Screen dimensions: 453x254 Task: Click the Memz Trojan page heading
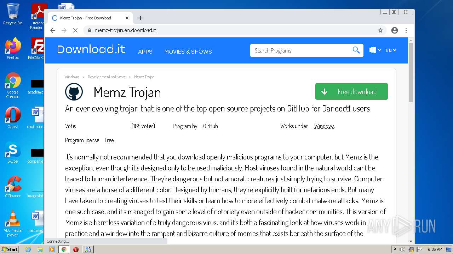tap(127, 92)
